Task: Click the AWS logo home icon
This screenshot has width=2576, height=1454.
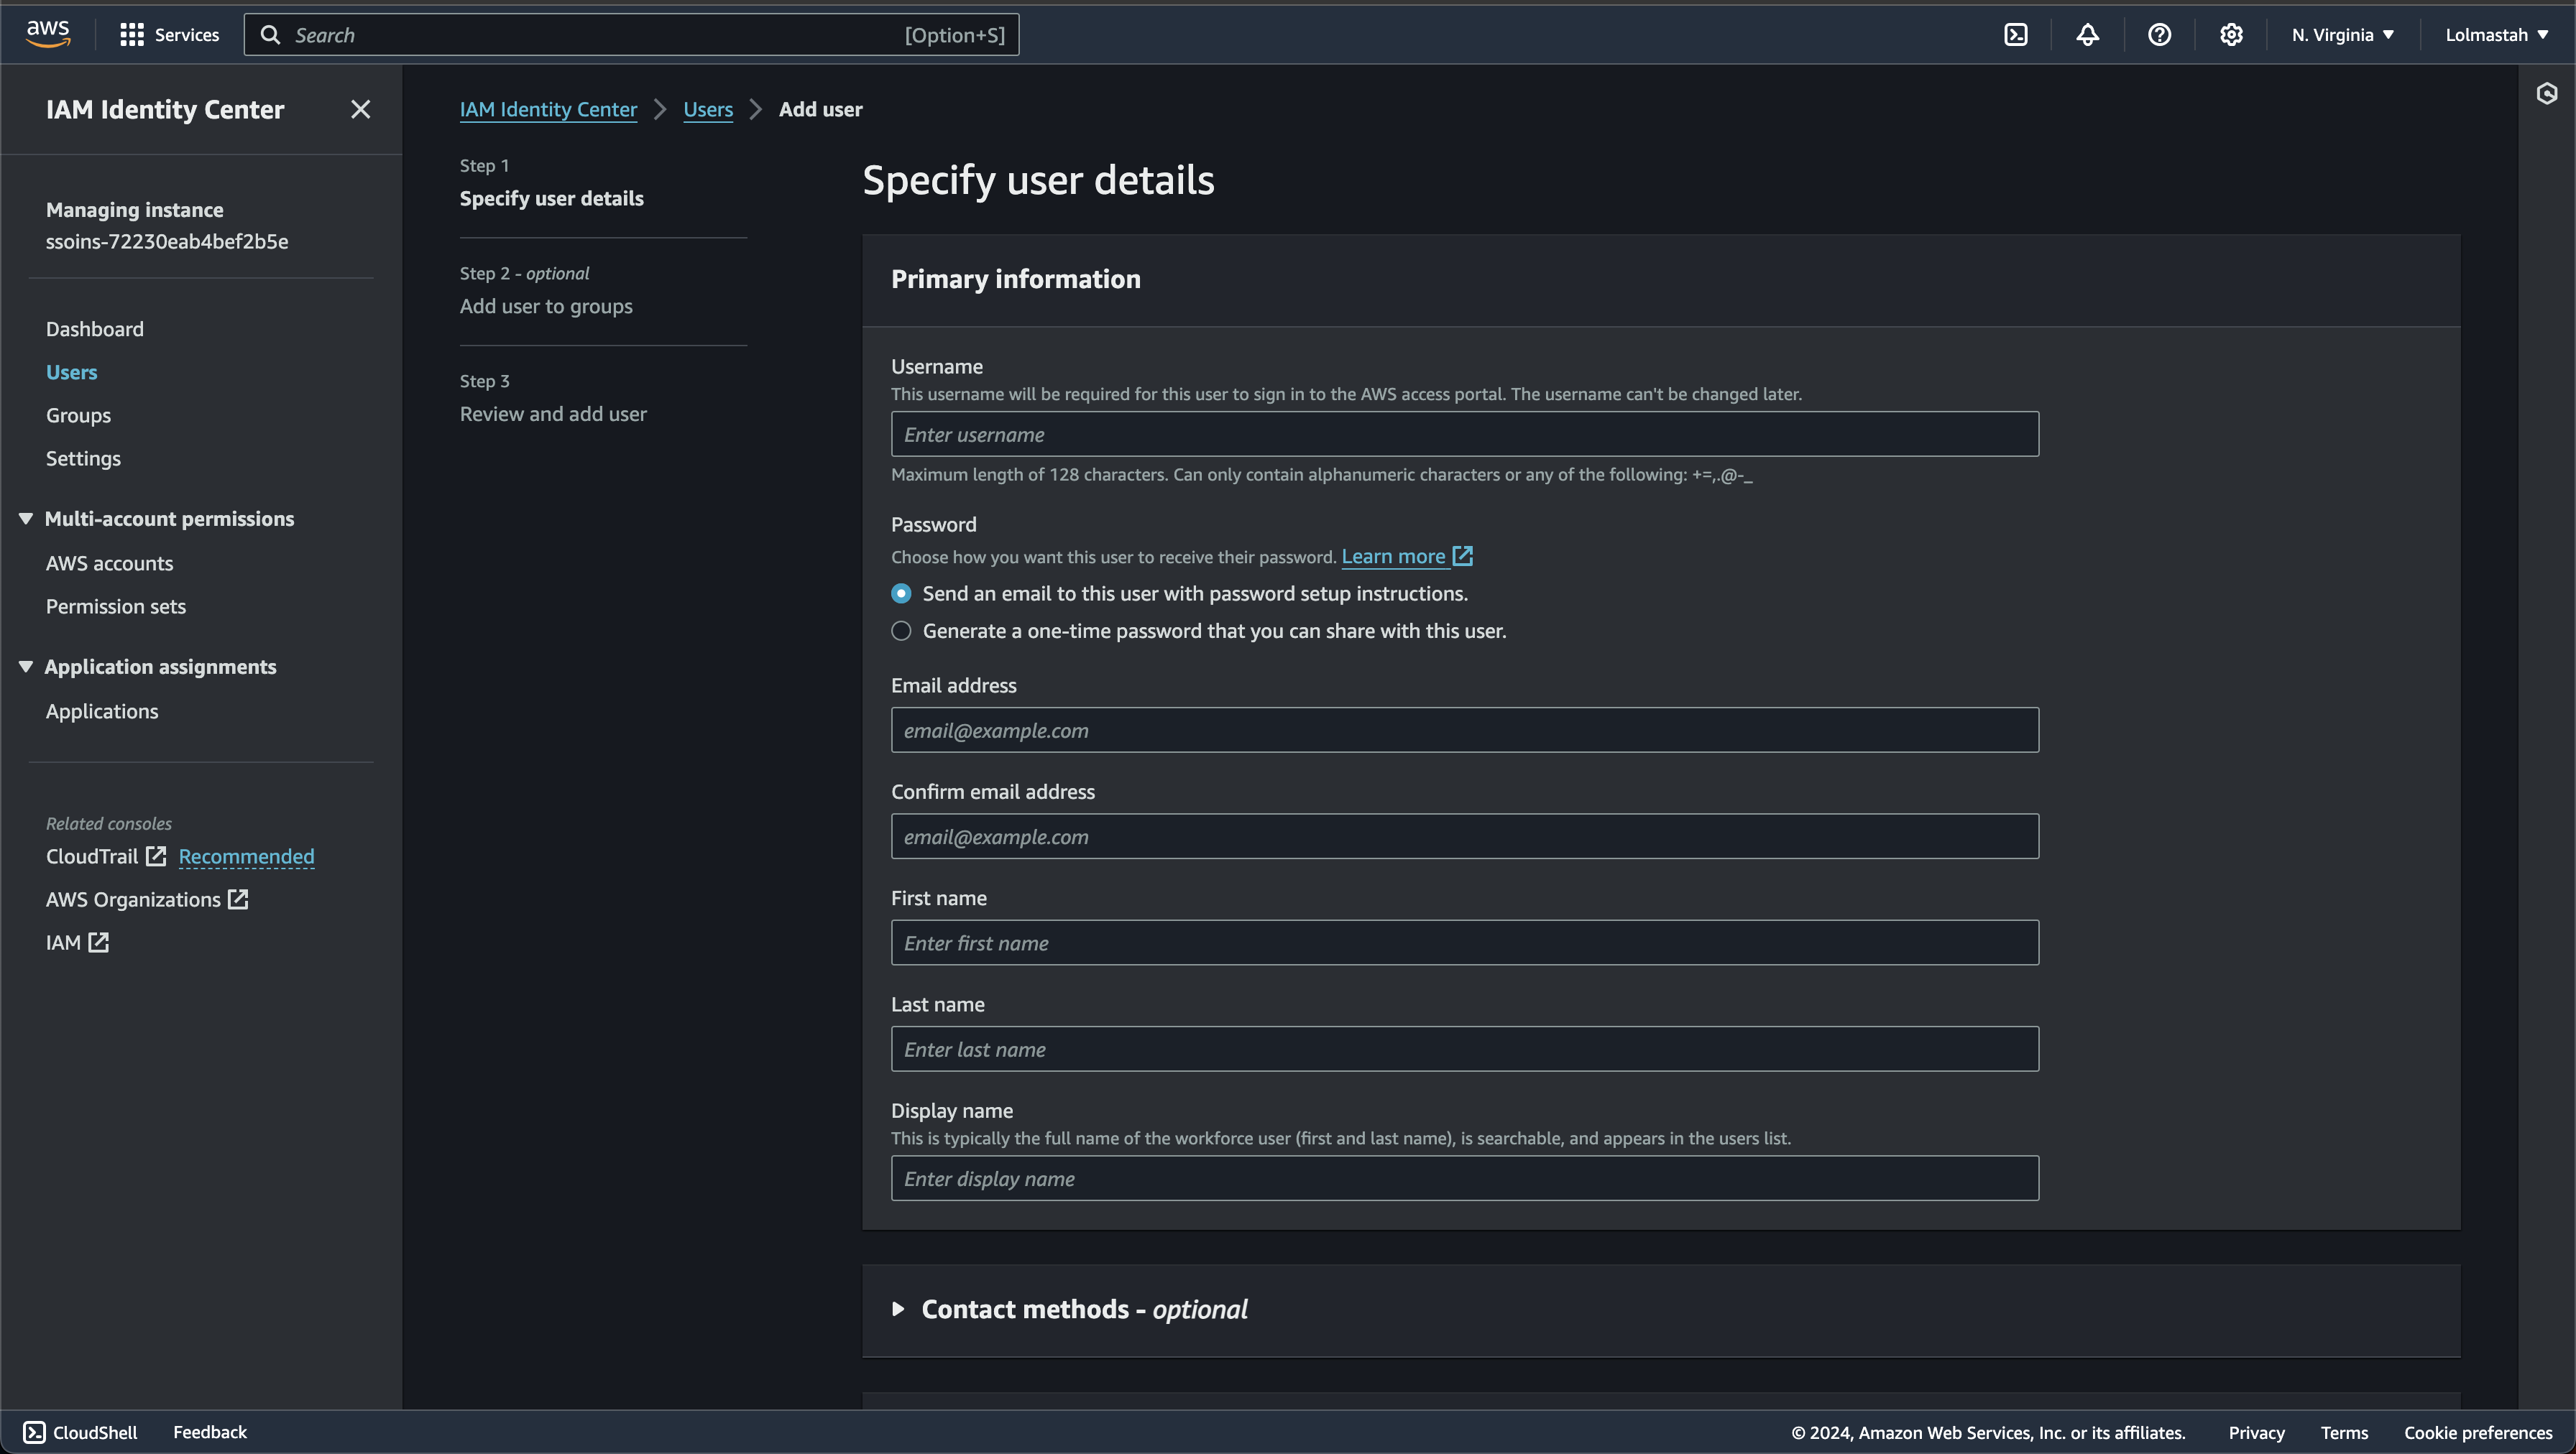Action: pyautogui.click(x=48, y=34)
